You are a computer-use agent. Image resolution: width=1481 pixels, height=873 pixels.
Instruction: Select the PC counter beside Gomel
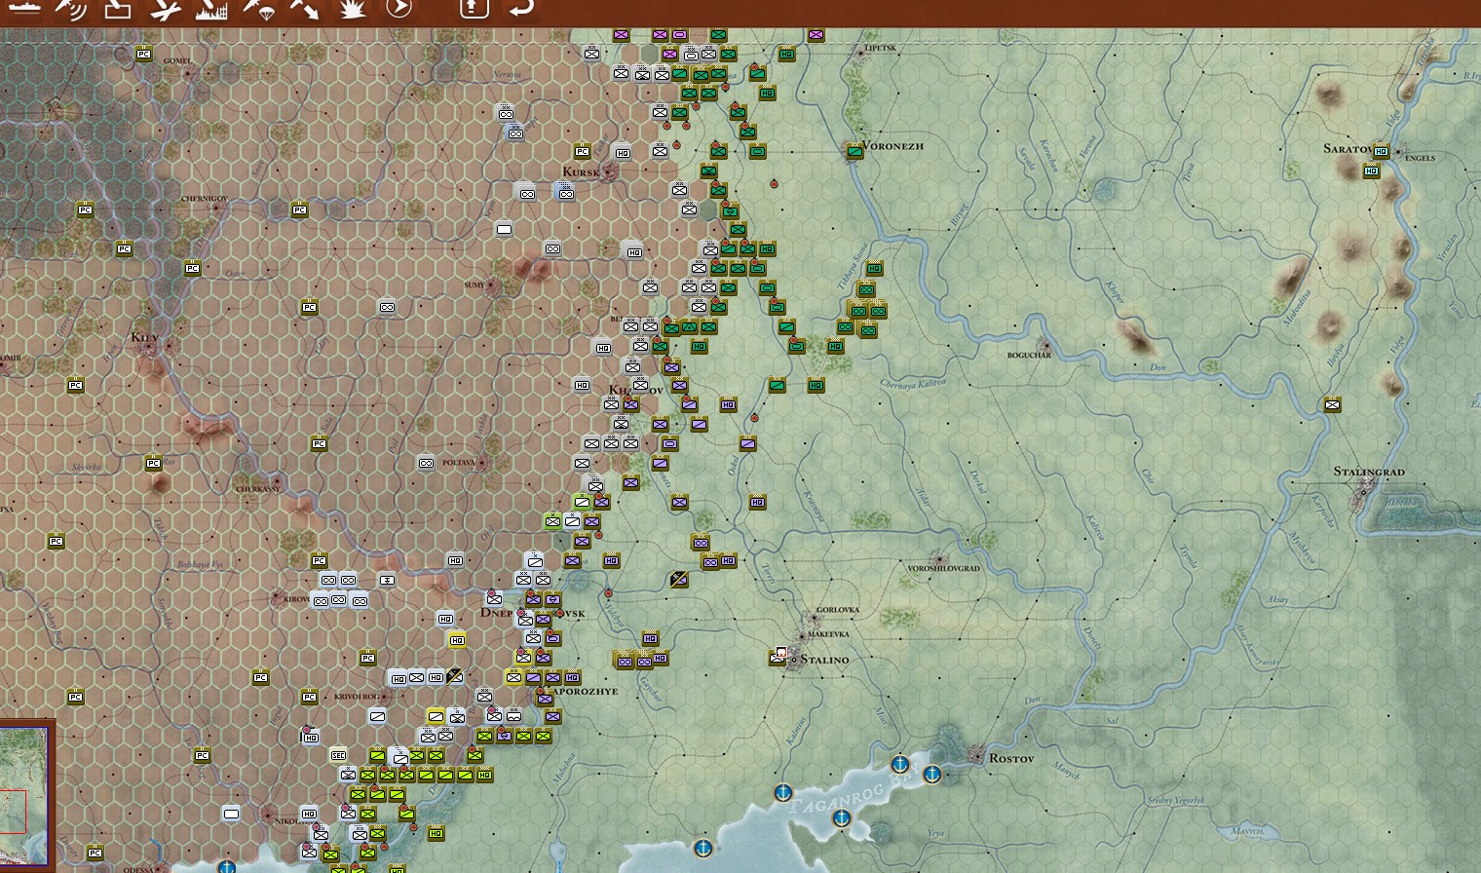click(144, 54)
